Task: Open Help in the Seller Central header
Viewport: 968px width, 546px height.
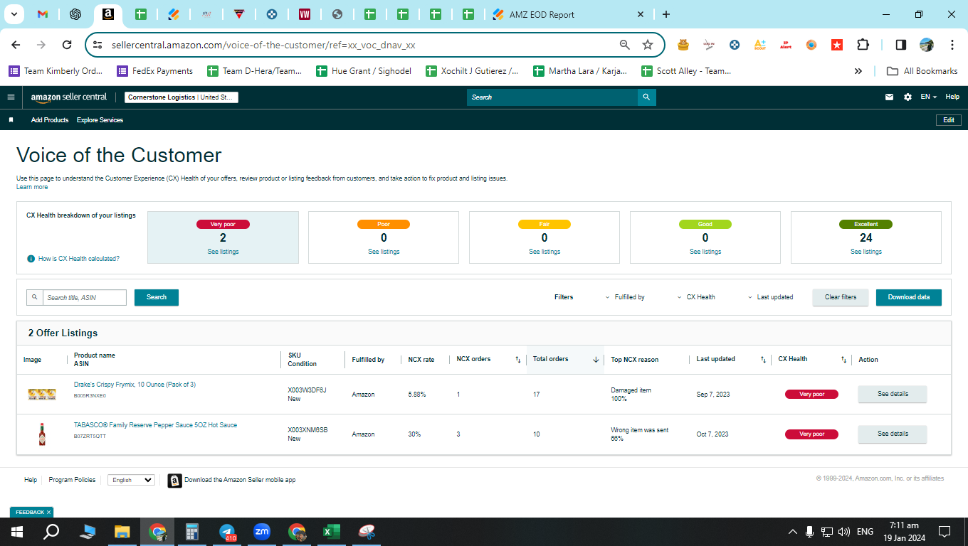Action: click(x=952, y=97)
